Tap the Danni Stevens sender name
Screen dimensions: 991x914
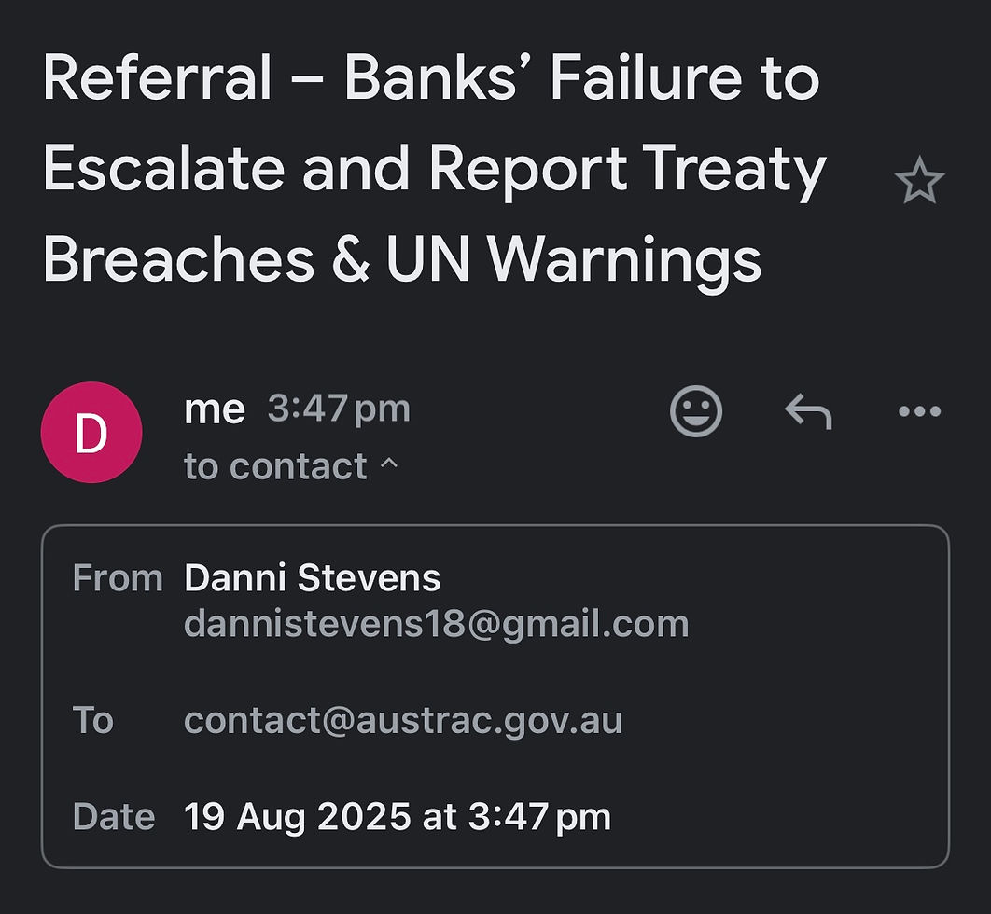[x=312, y=578]
